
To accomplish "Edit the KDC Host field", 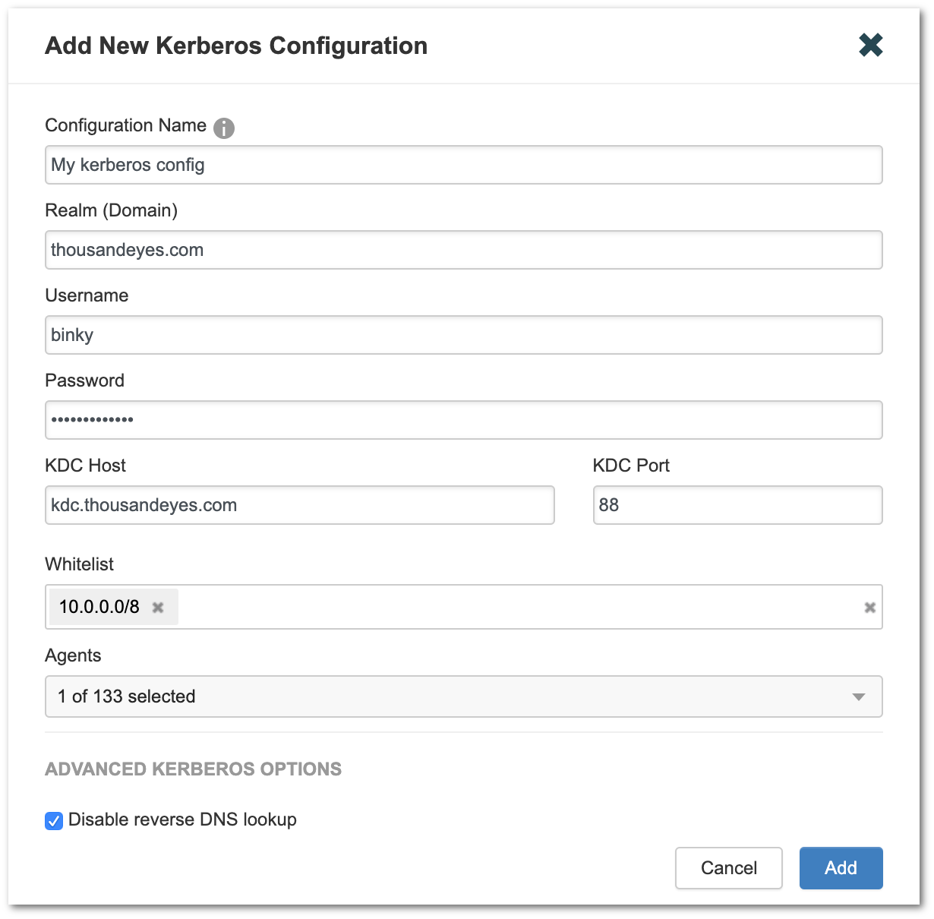I will 300,505.
